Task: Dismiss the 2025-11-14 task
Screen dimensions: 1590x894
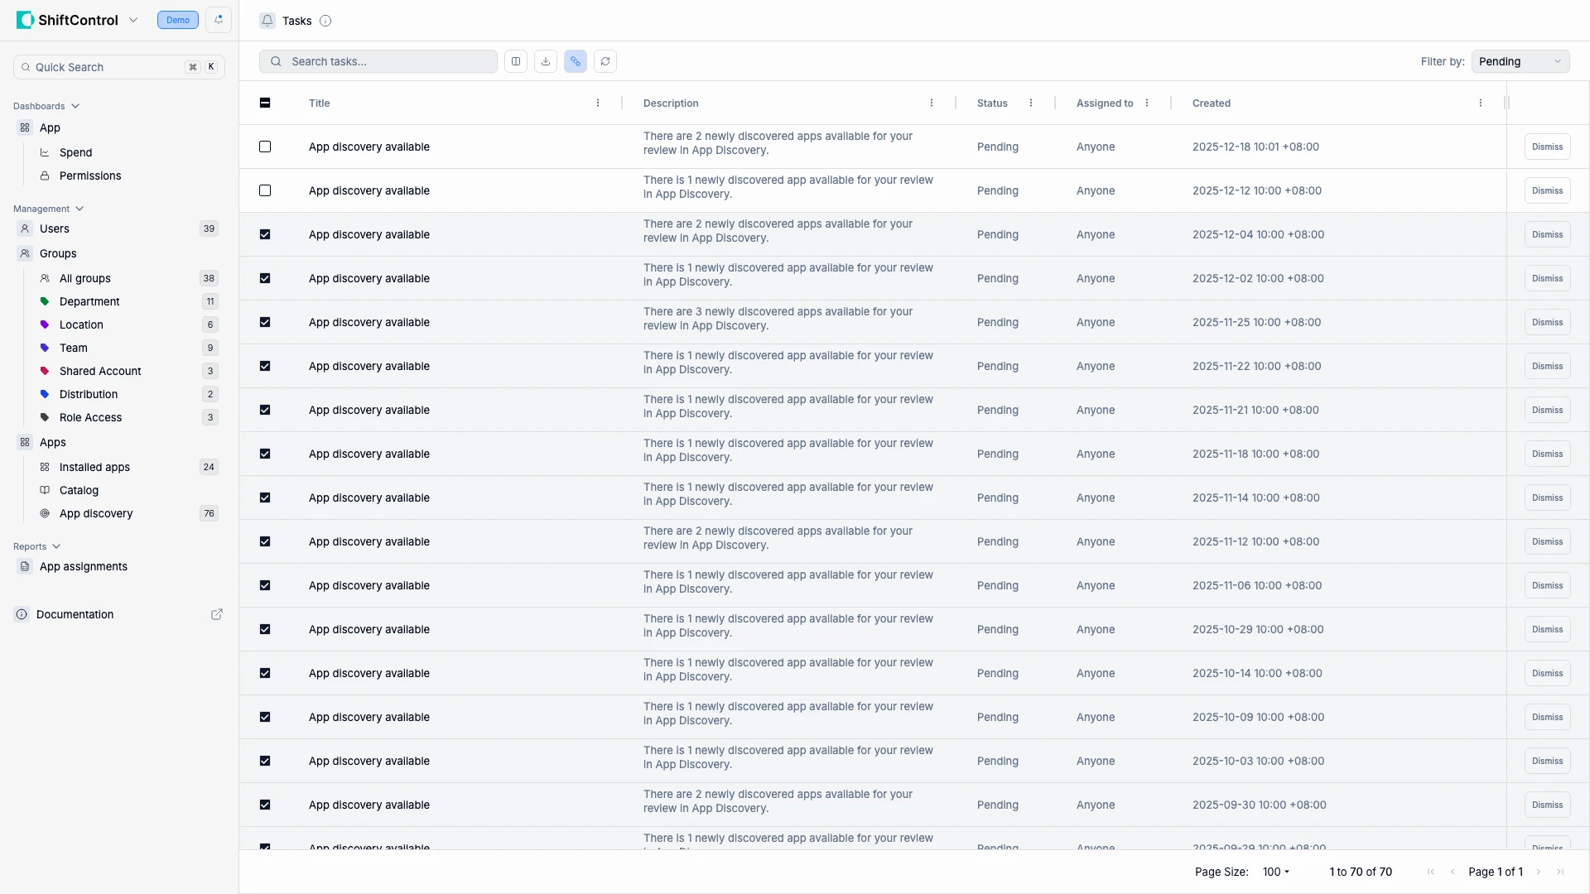Action: [1547, 497]
